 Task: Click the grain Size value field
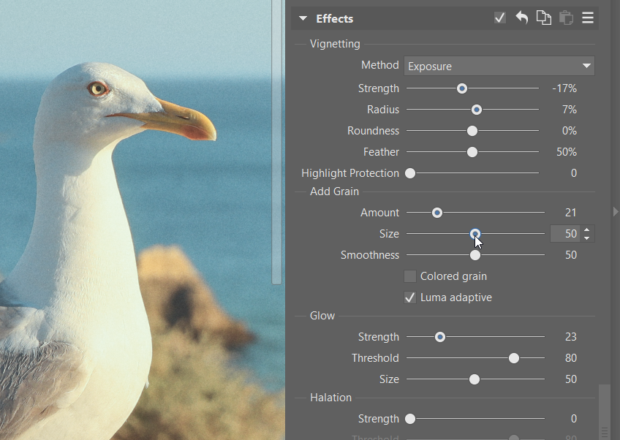[565, 234]
